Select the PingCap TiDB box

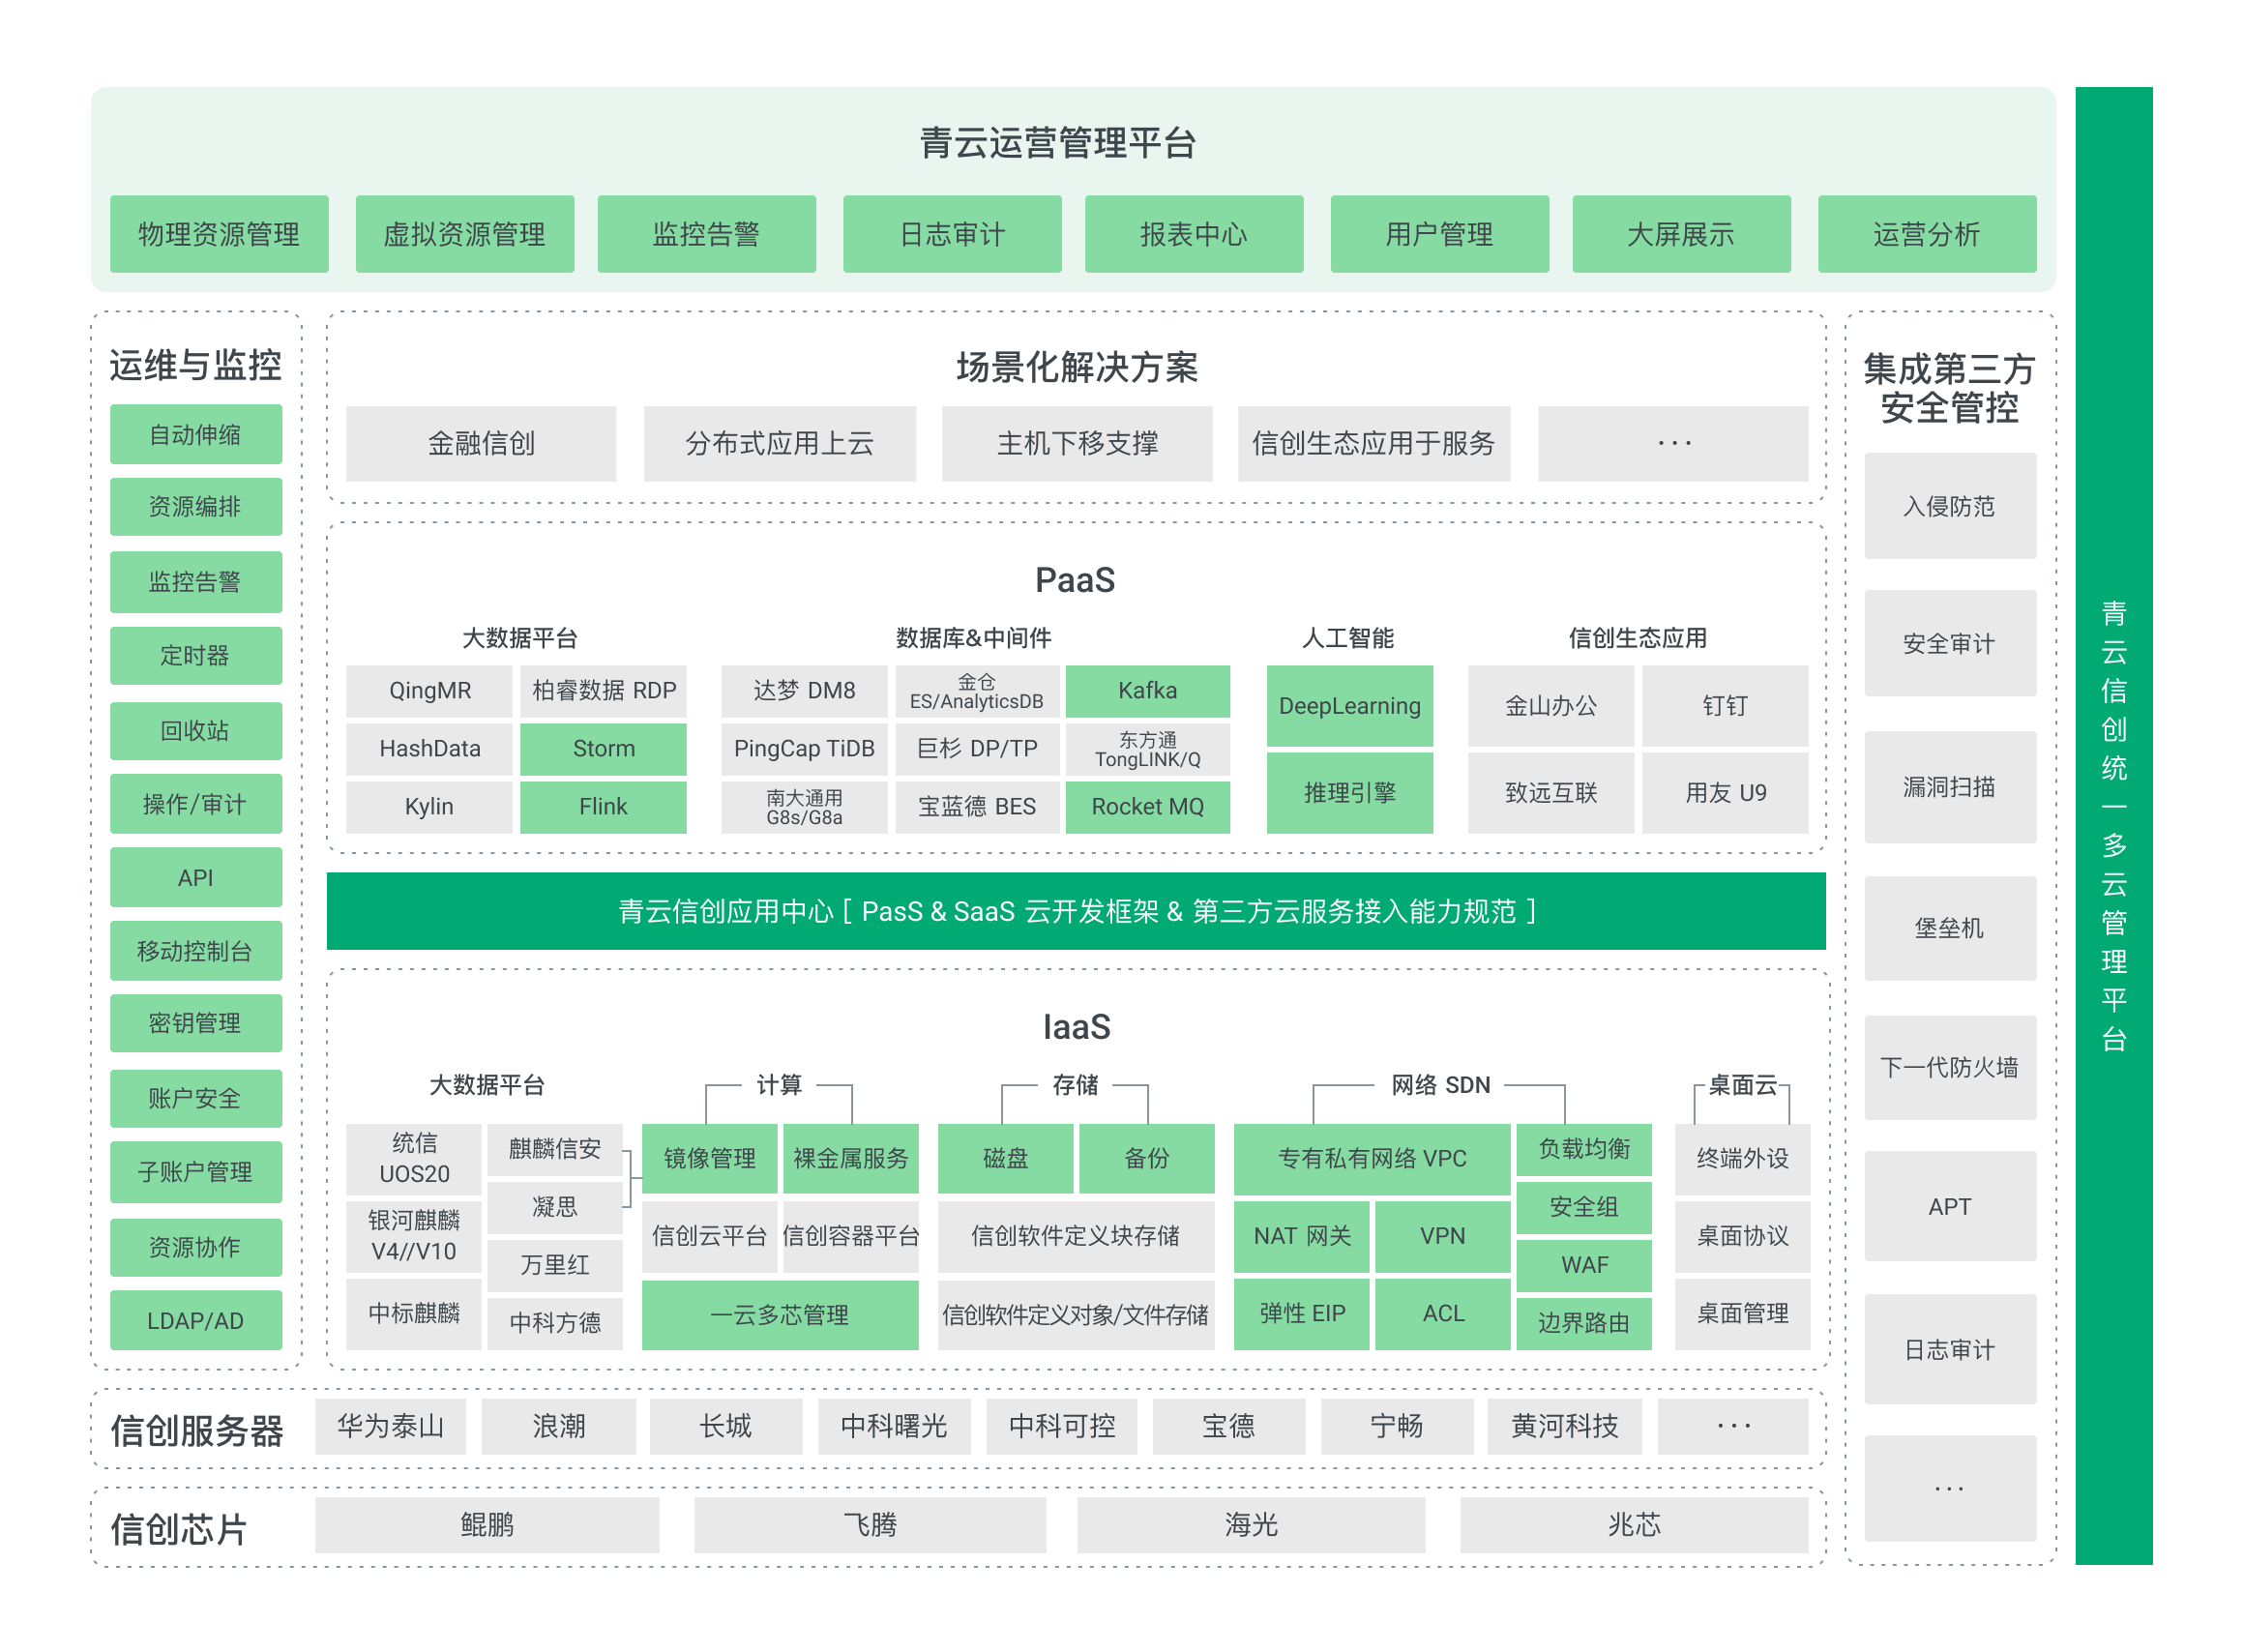coord(804,748)
